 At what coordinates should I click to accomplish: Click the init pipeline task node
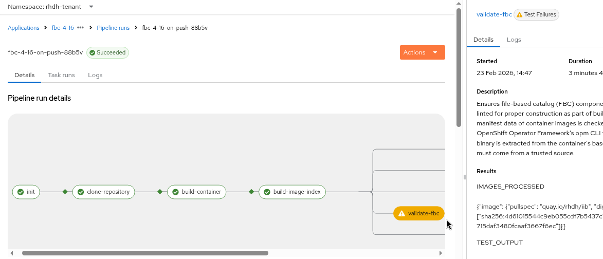pyautogui.click(x=26, y=192)
